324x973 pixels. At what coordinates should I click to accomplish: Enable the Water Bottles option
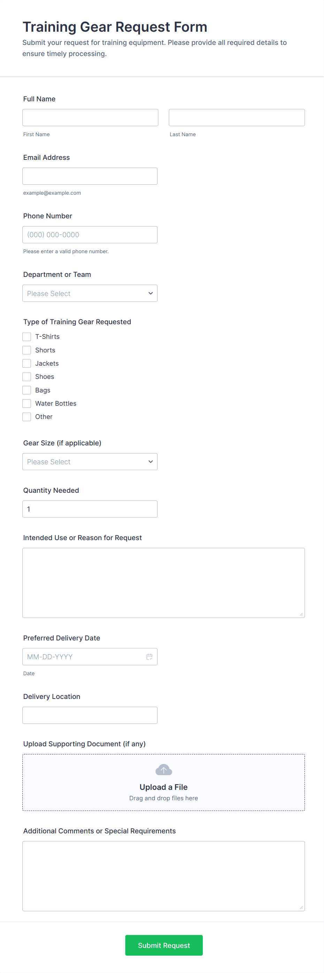point(26,403)
